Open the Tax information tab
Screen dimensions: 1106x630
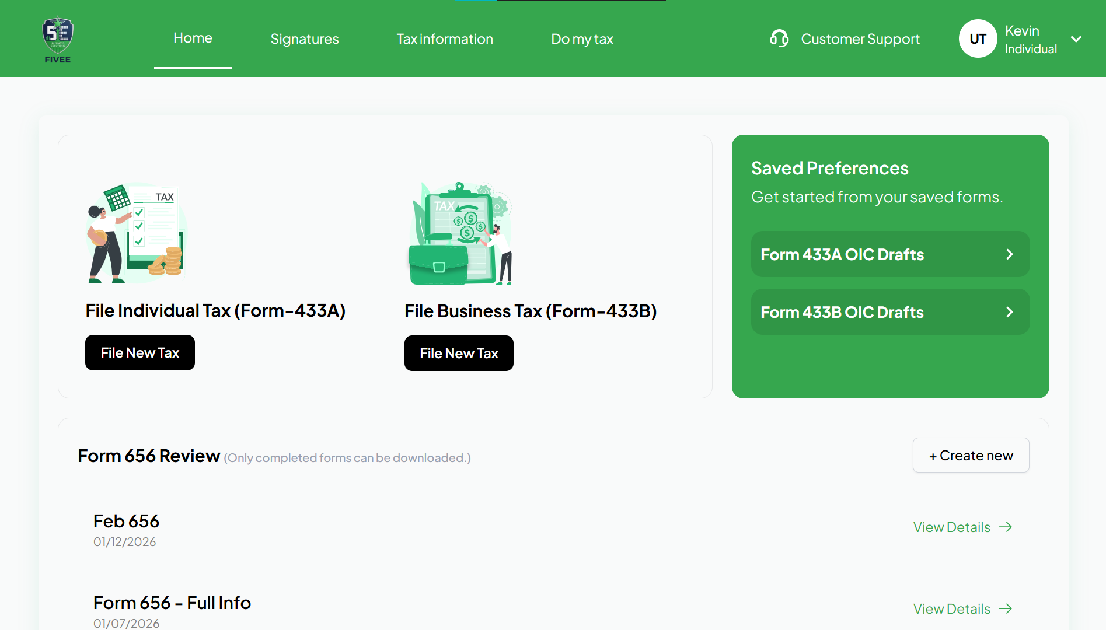click(445, 39)
